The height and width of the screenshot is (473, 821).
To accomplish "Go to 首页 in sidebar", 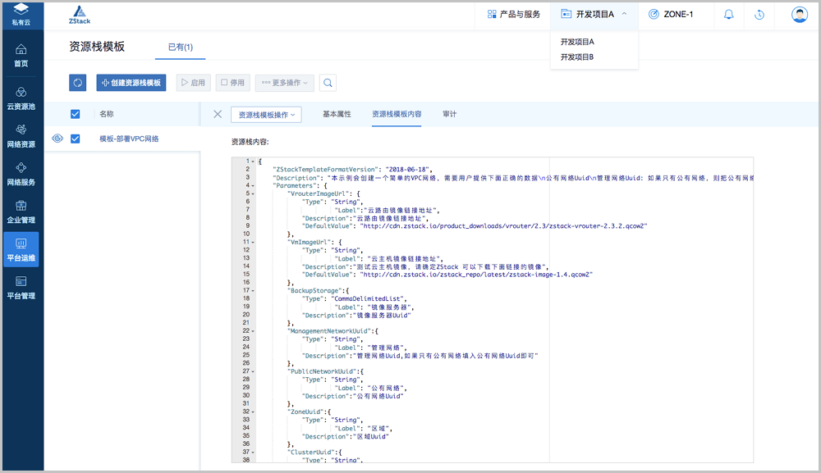I will coord(21,55).
